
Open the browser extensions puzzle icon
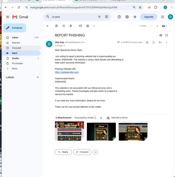[156, 7]
